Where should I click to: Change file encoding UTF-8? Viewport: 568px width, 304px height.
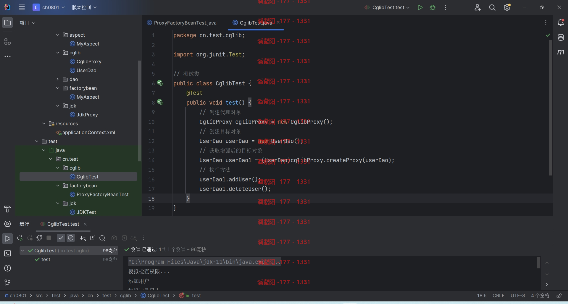tap(518, 296)
